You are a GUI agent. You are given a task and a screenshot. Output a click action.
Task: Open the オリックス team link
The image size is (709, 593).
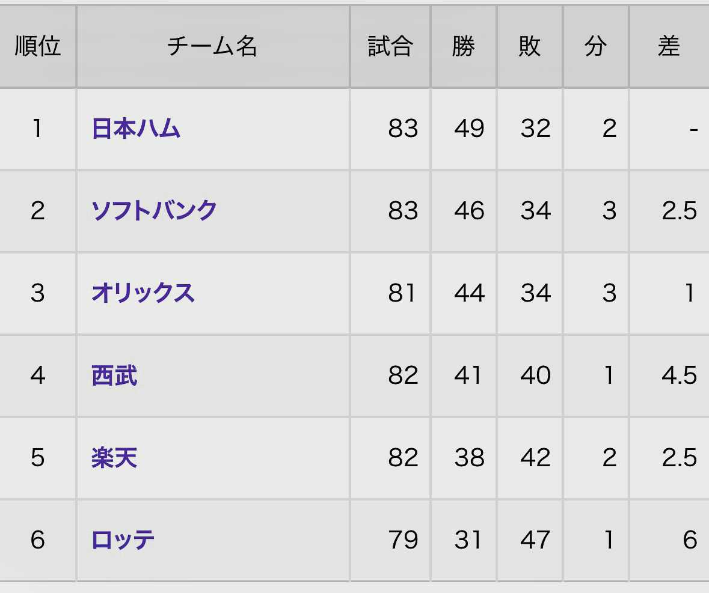coord(143,293)
